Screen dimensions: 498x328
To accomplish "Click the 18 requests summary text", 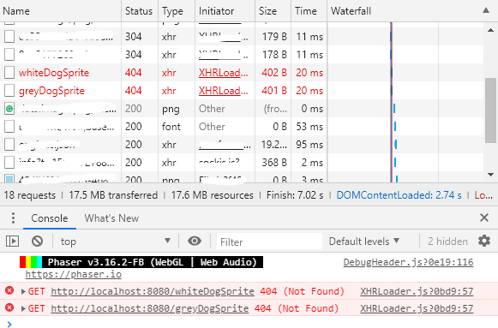I will point(29,195).
